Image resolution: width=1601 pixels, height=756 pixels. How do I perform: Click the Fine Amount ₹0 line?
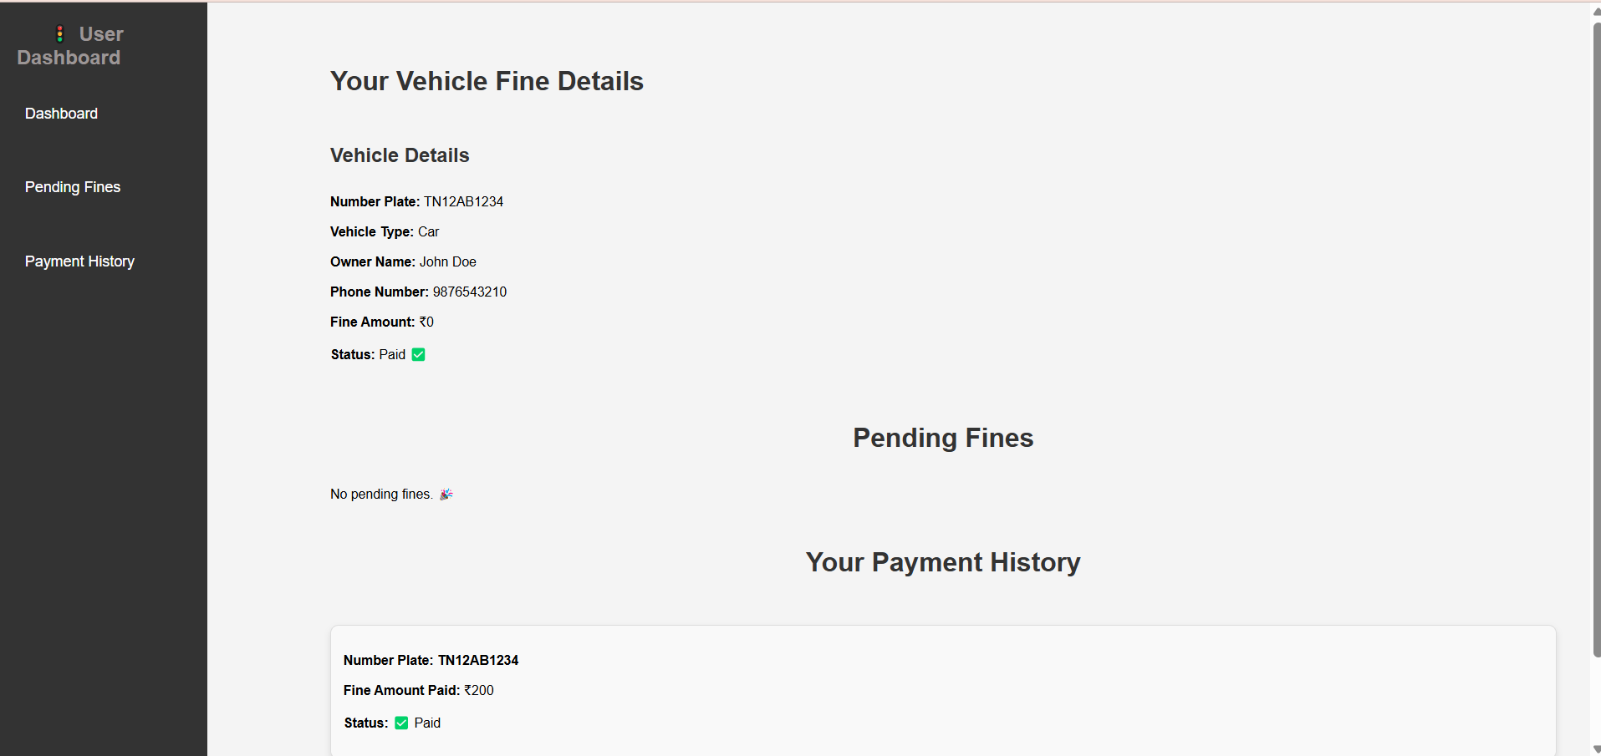pos(382,322)
